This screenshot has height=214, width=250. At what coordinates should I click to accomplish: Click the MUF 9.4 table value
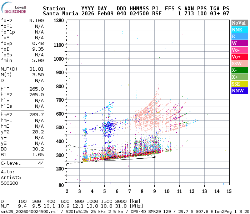click(22, 206)
